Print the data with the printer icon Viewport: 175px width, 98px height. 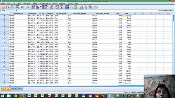point(12,7)
